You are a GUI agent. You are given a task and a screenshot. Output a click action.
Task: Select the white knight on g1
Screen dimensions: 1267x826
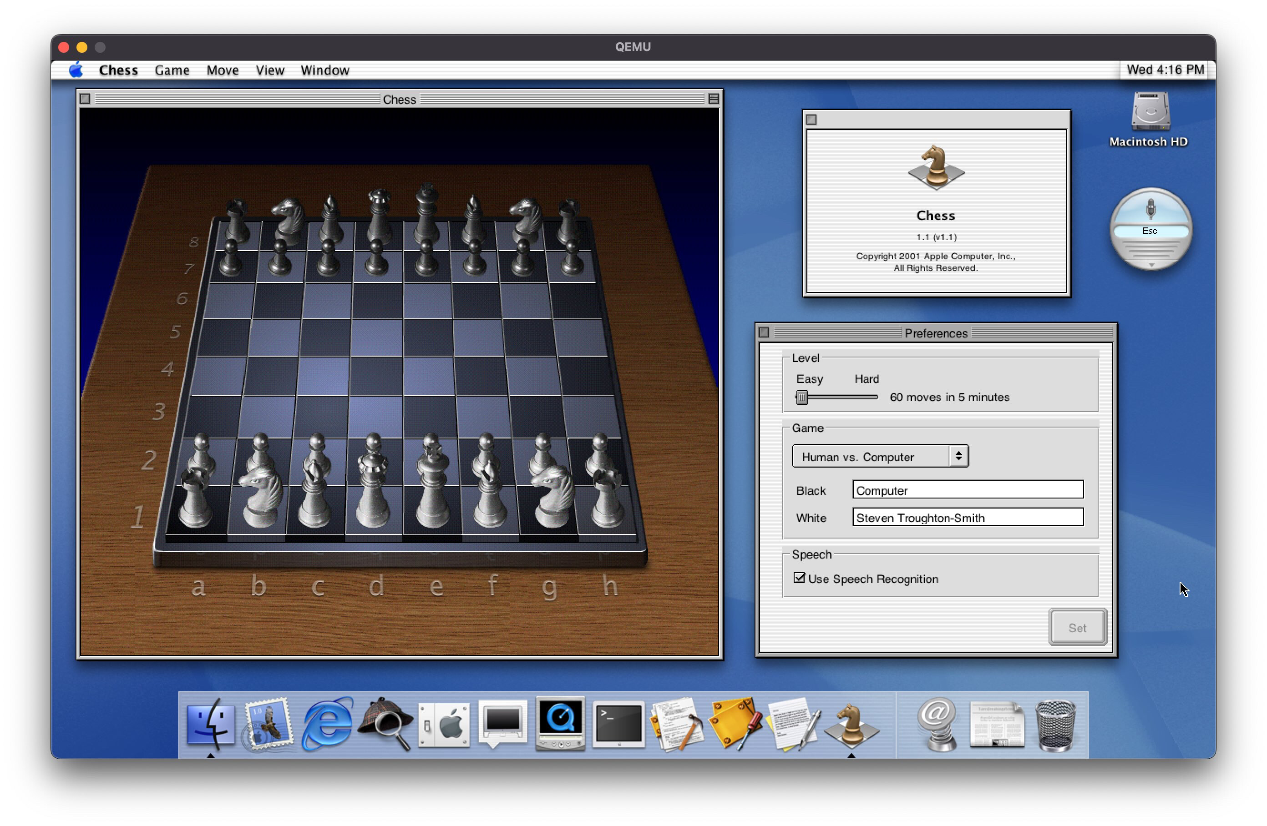click(554, 496)
